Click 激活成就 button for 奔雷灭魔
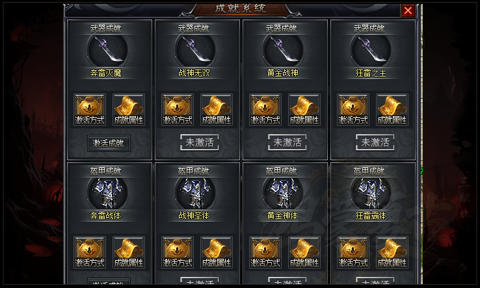The height and width of the screenshot is (288, 480). pos(109,143)
